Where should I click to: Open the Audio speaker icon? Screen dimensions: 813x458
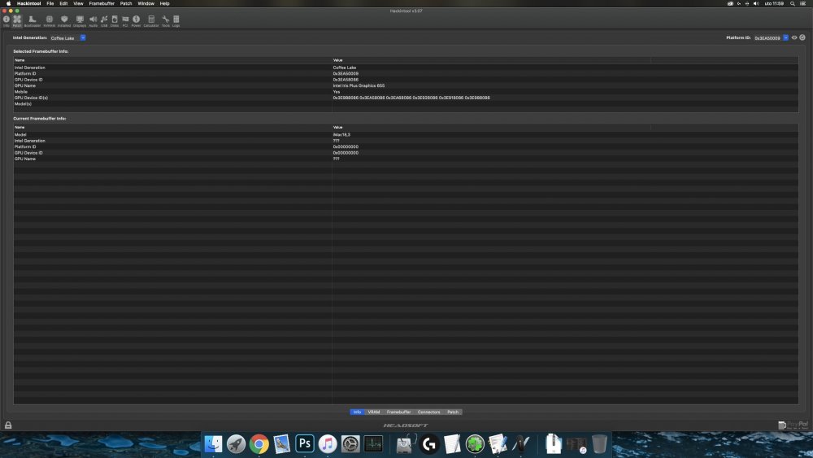[x=93, y=21]
